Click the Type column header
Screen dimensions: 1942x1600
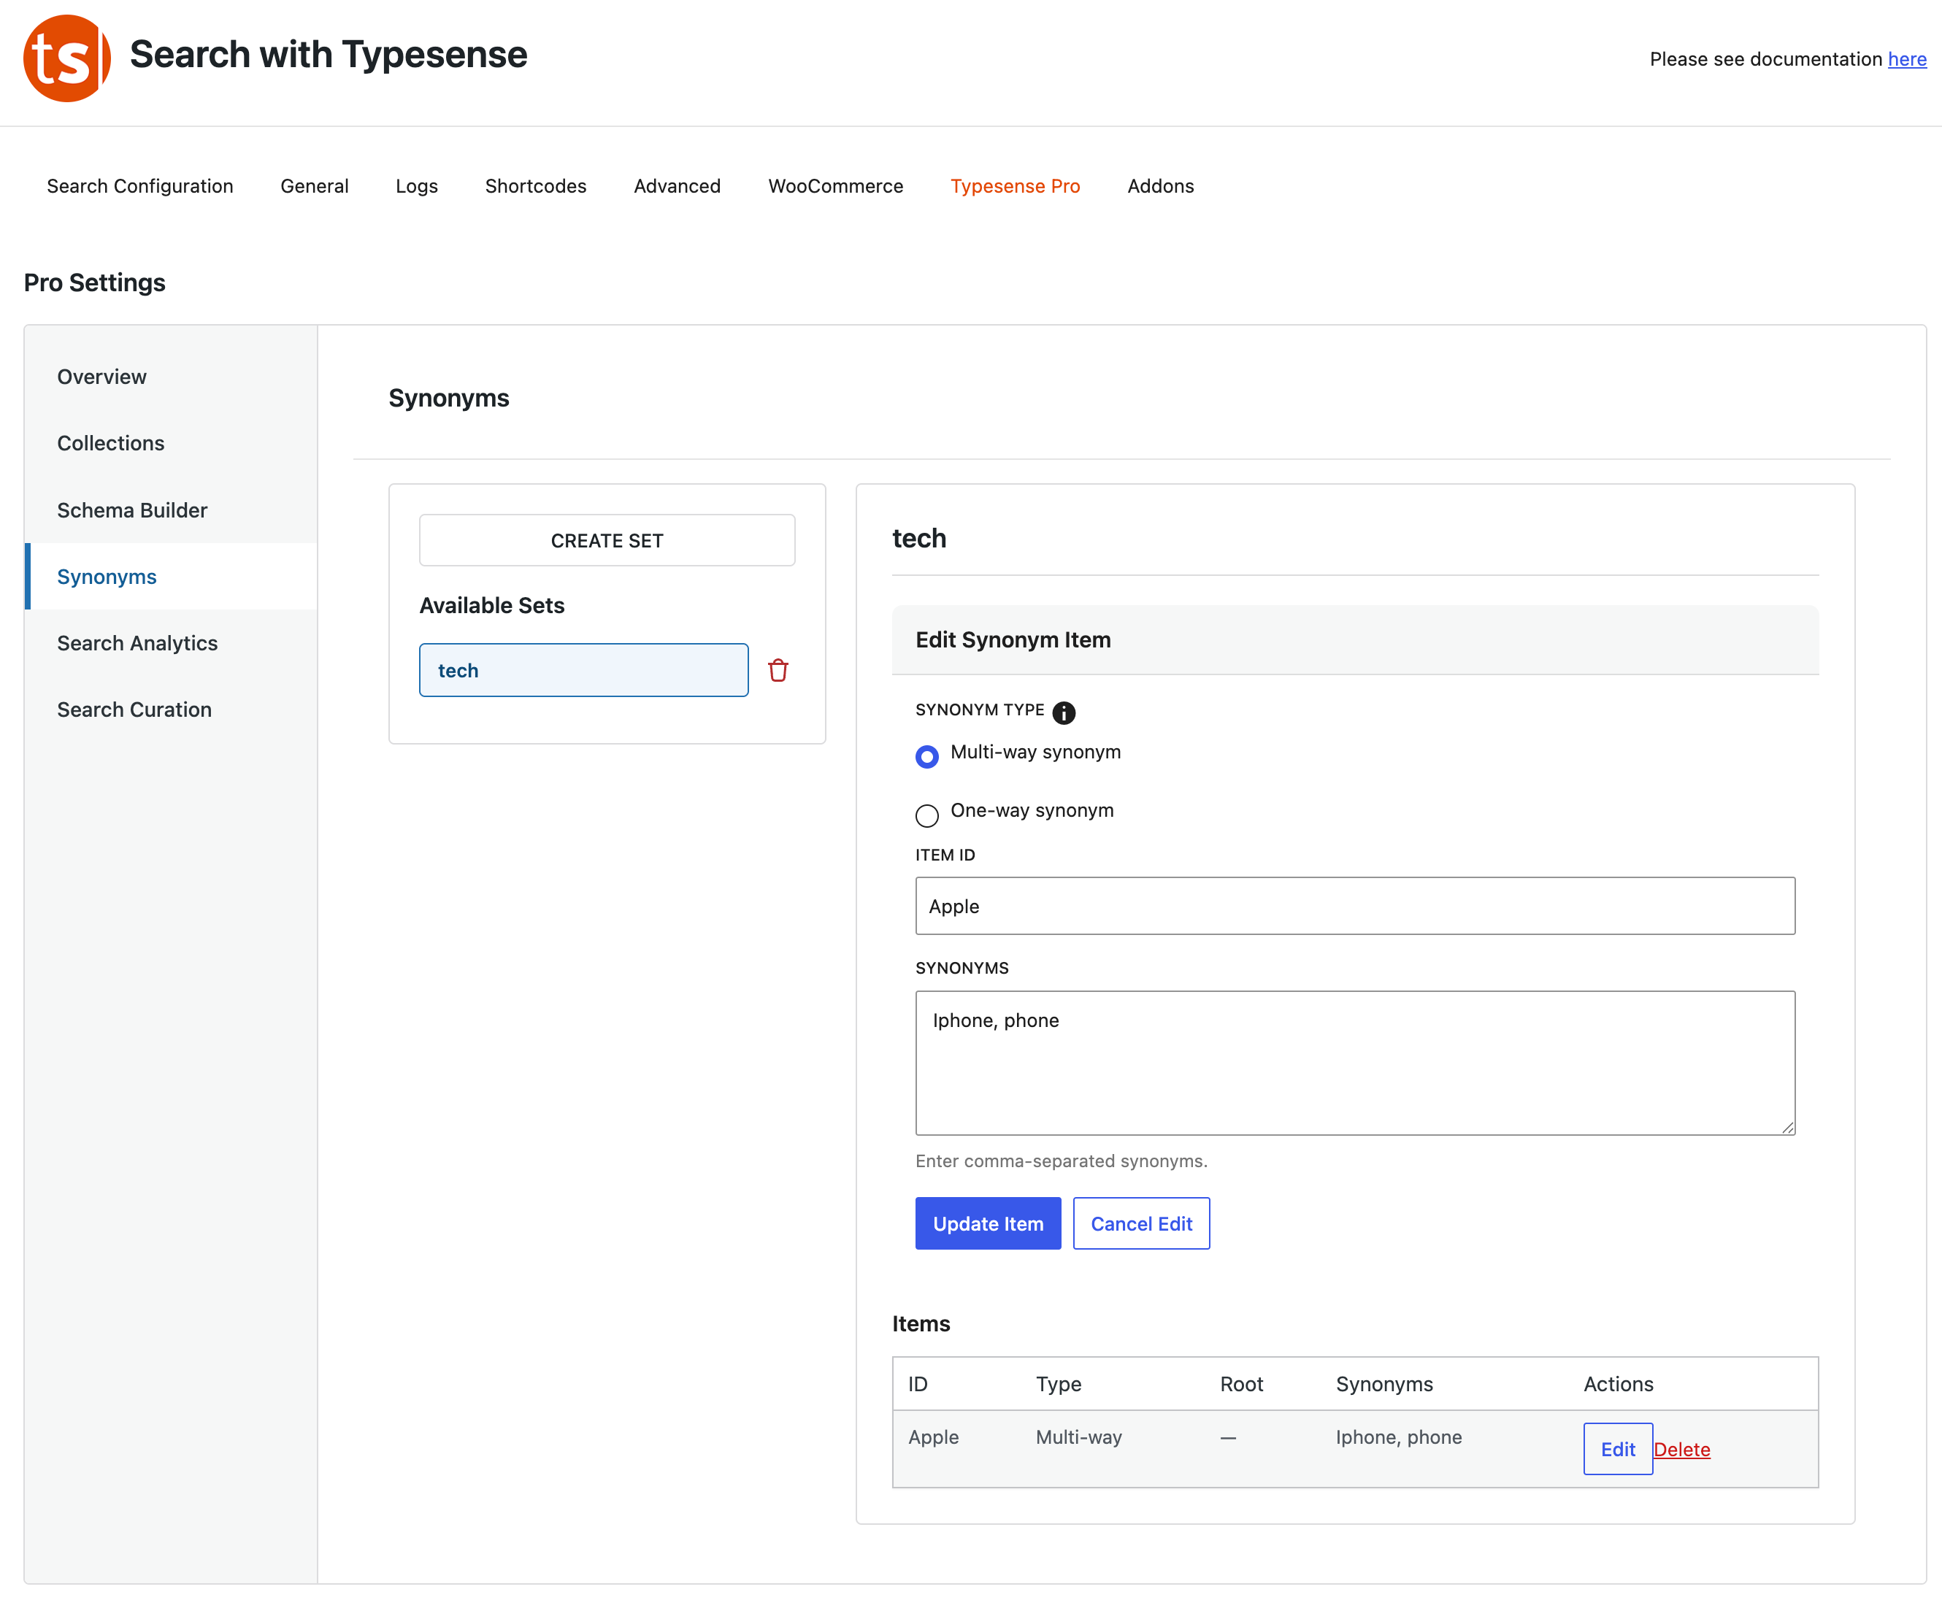[x=1058, y=1383]
